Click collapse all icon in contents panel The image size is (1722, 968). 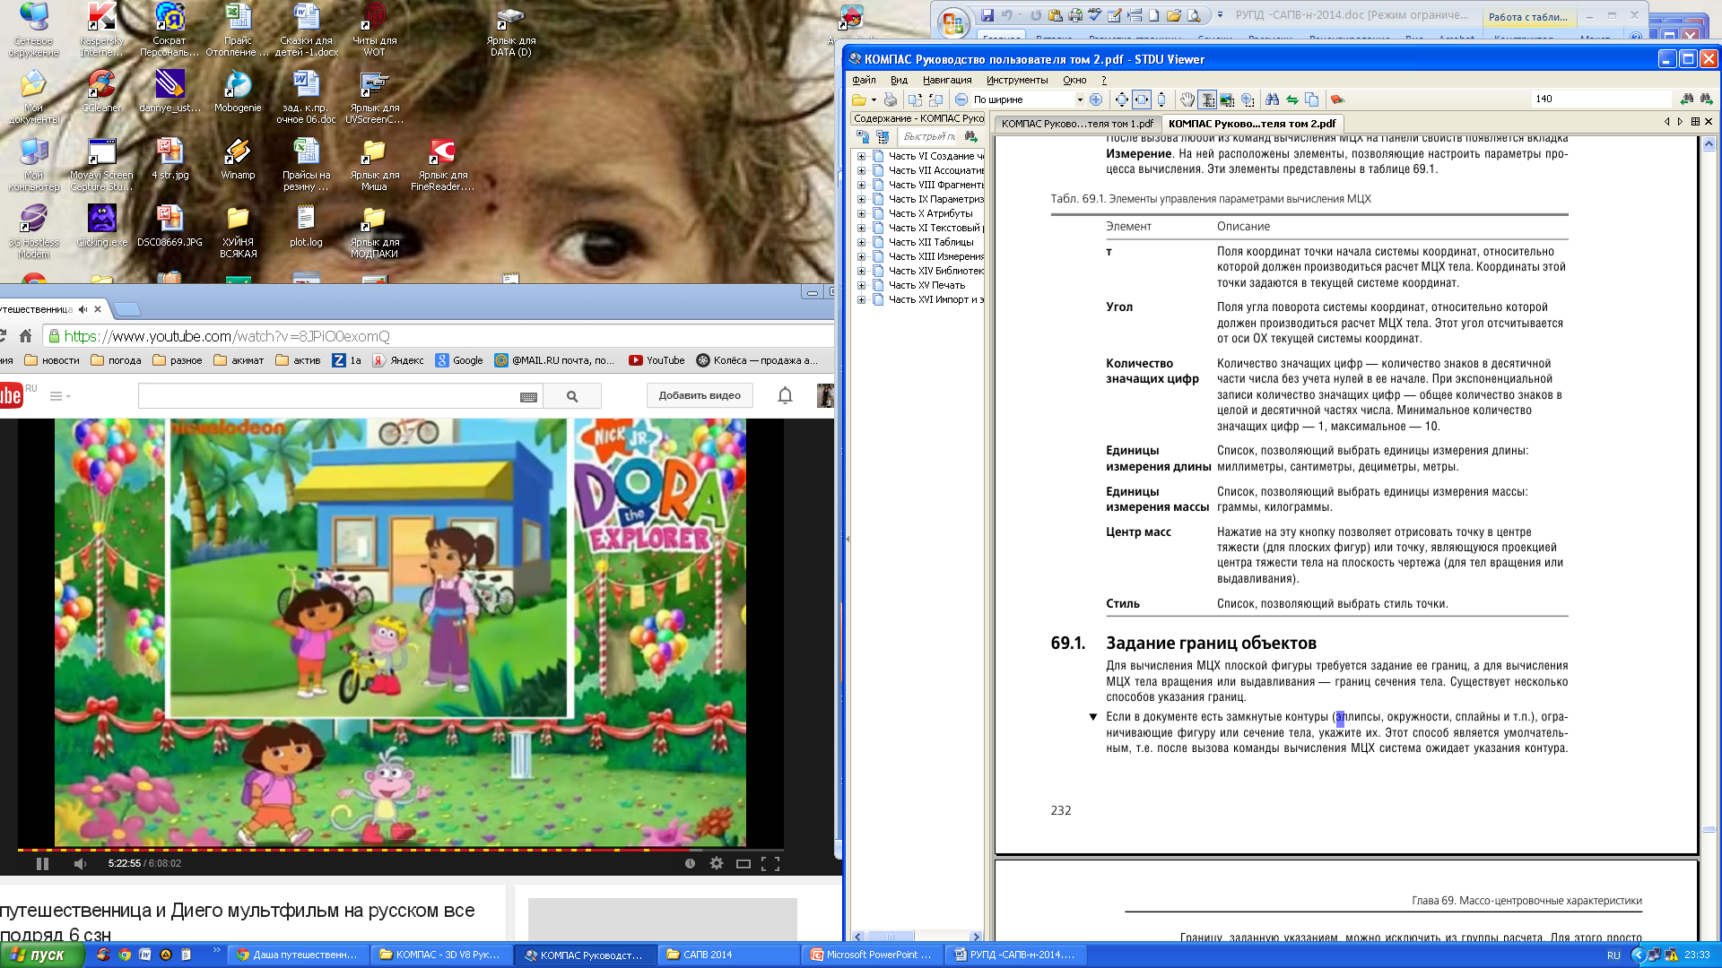(x=883, y=136)
